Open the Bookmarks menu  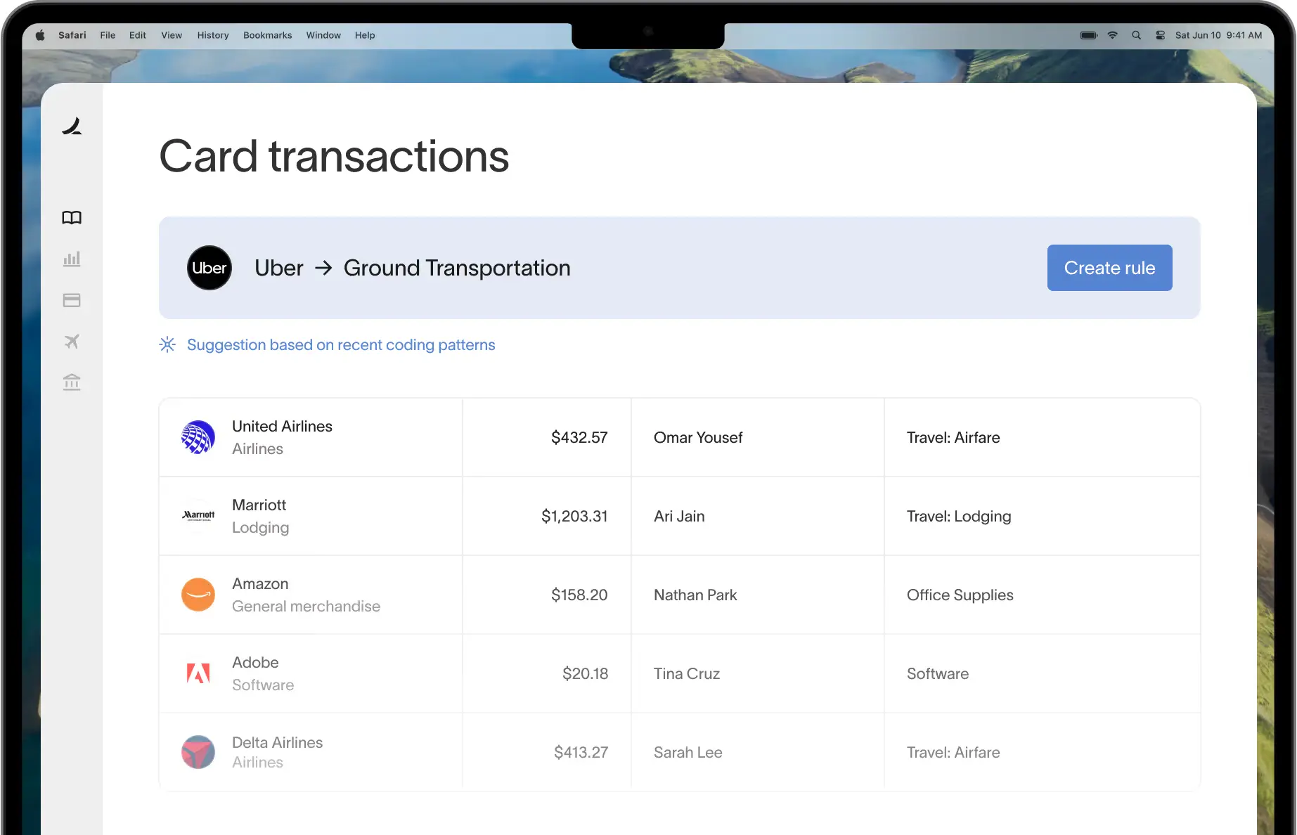(268, 35)
